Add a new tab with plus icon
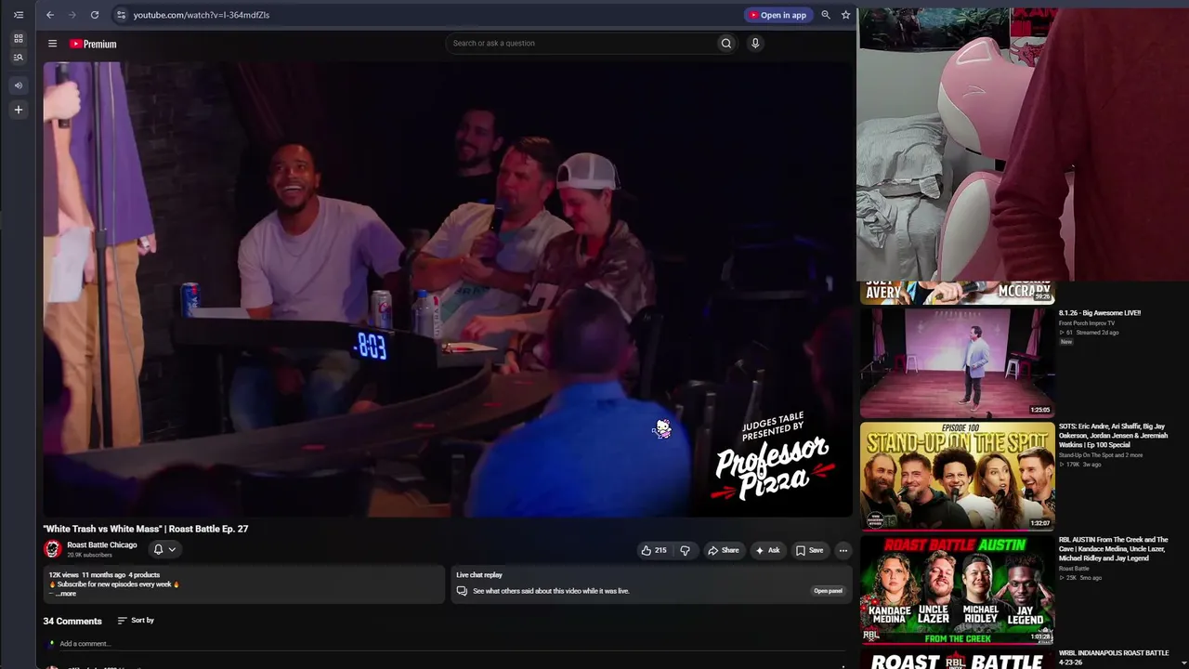Screen dimensions: 1189x669 18,110
